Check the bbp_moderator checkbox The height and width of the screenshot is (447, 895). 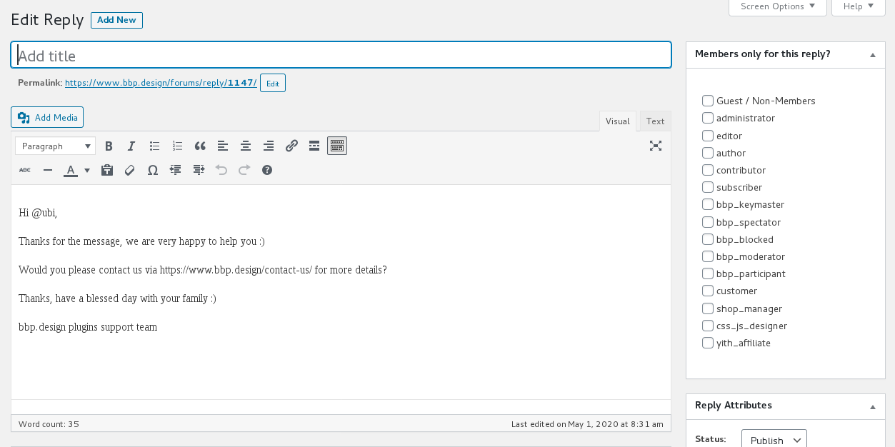707,256
